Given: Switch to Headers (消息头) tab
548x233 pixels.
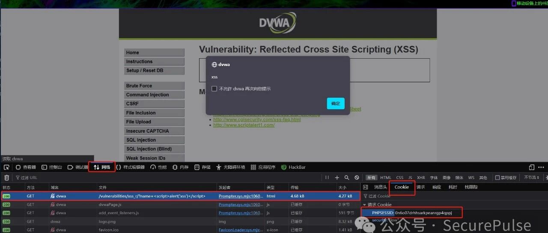Looking at the screenshot, I should pyautogui.click(x=381, y=187).
